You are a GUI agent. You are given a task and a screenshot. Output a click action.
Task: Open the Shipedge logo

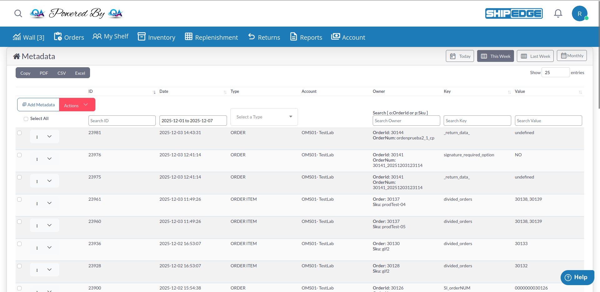[513, 13]
